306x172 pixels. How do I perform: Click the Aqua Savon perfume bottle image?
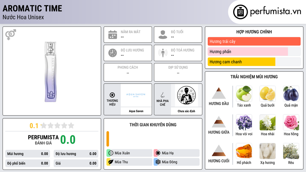[51, 72]
